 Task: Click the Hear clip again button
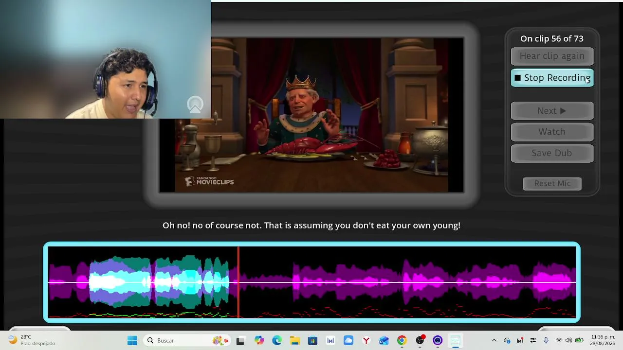click(x=552, y=56)
